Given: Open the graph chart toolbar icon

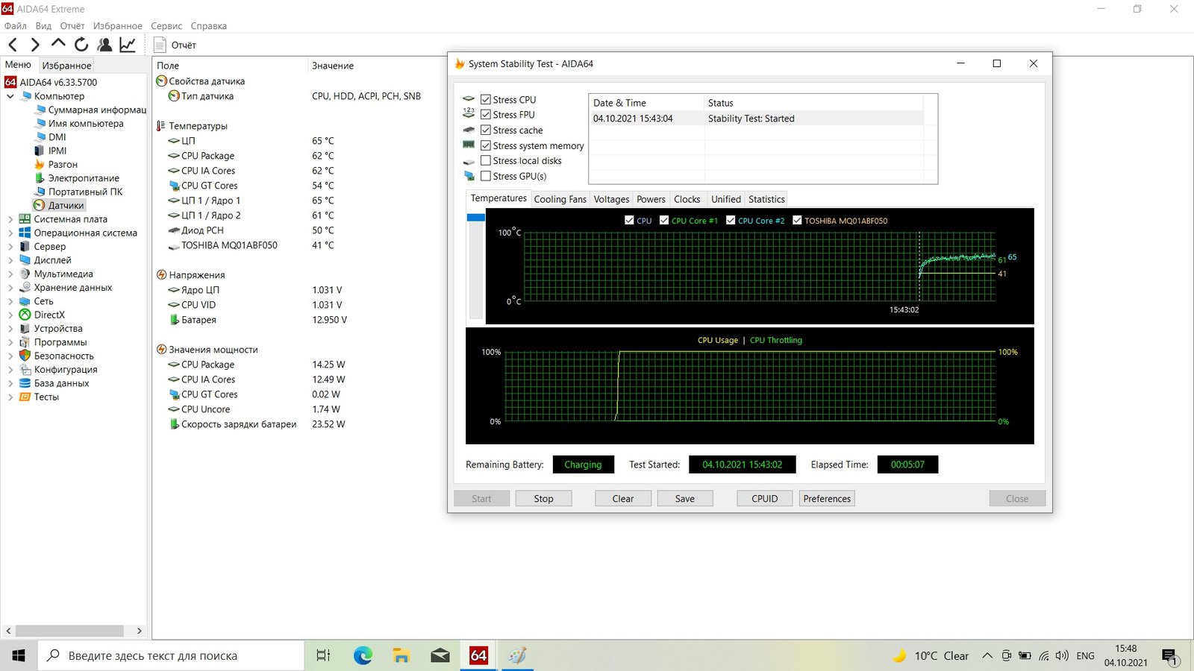Looking at the screenshot, I should (128, 45).
